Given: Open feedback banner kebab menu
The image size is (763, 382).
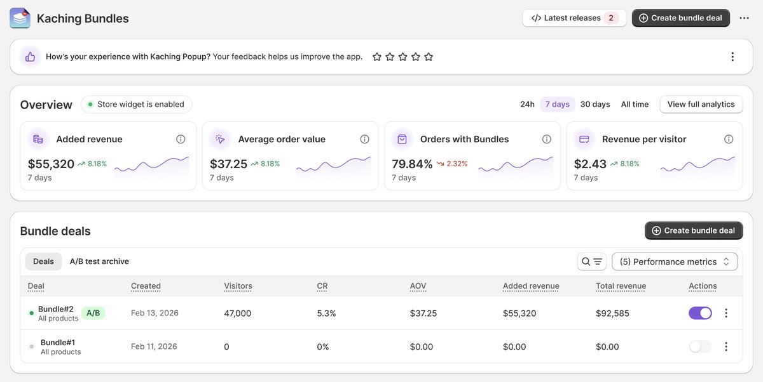Looking at the screenshot, I should coord(732,56).
